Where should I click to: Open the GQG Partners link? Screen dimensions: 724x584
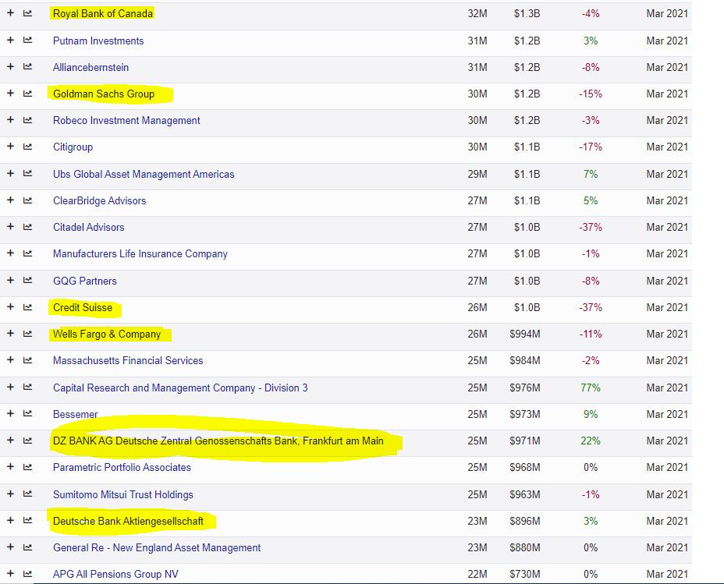click(85, 281)
